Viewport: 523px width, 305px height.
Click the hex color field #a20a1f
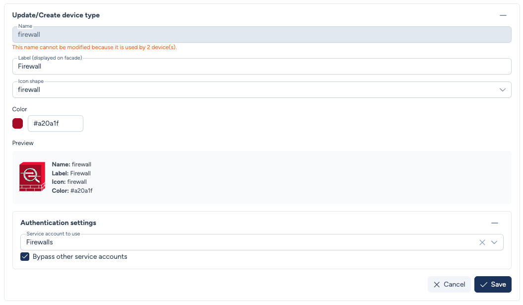click(x=55, y=124)
